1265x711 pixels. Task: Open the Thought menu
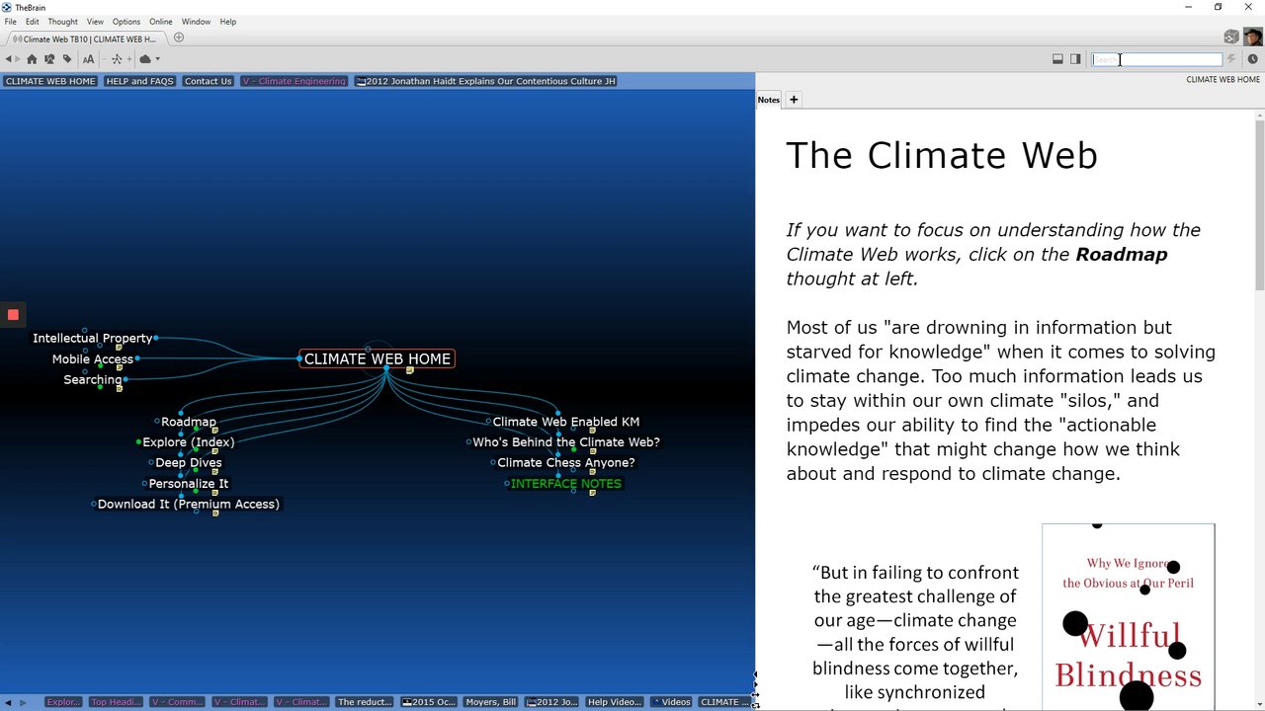pyautogui.click(x=62, y=22)
